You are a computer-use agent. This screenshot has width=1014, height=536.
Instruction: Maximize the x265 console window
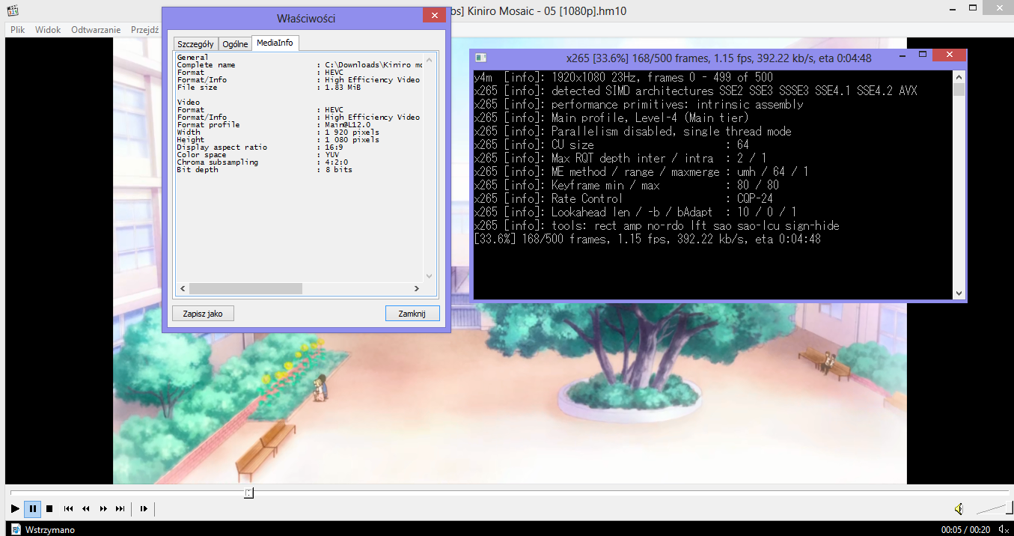923,55
